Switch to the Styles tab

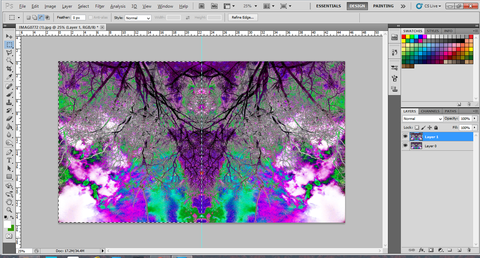coord(433,31)
